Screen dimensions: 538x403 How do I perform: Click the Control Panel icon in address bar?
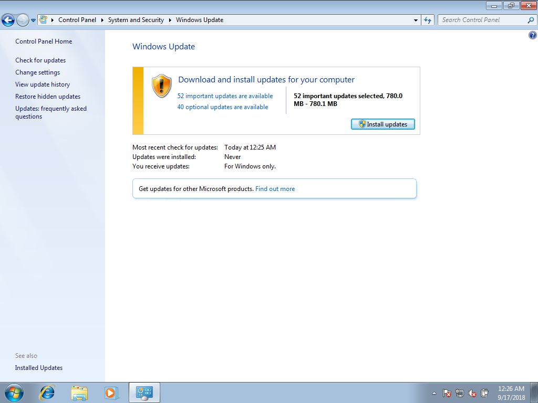pyautogui.click(x=43, y=20)
